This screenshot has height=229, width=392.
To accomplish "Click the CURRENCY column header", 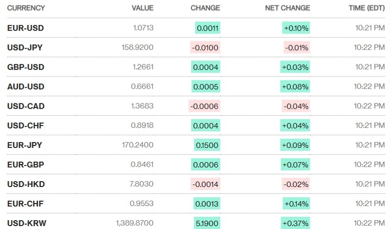I will pos(26,8).
